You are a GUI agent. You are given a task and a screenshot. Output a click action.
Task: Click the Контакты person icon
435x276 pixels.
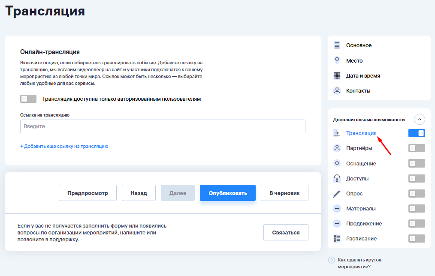pyautogui.click(x=337, y=91)
